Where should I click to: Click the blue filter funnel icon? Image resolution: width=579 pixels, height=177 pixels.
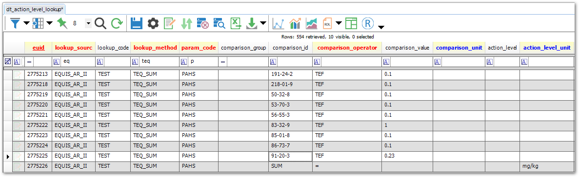[15, 23]
